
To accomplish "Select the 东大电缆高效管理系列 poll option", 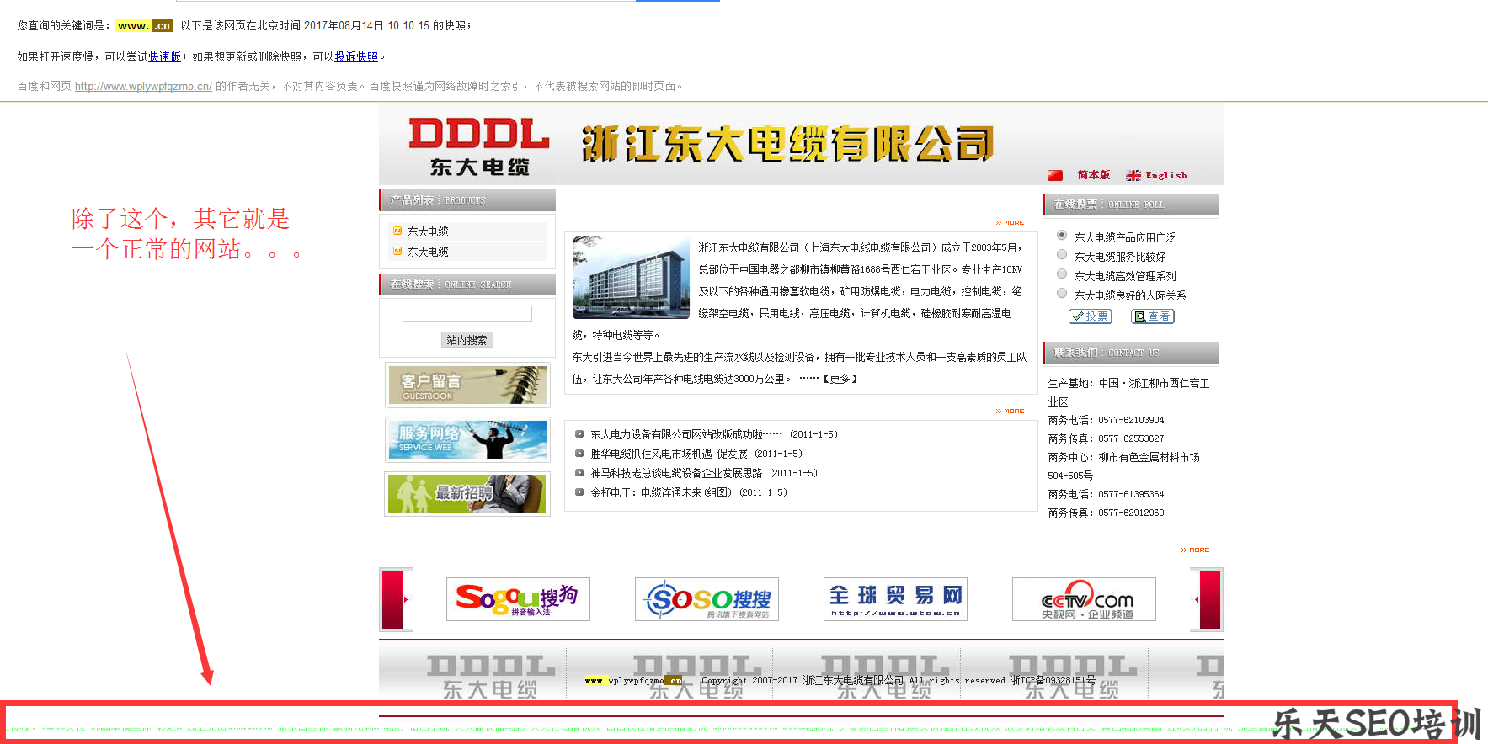I will pos(1062,274).
